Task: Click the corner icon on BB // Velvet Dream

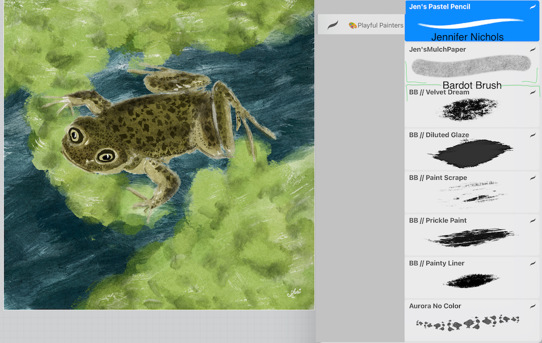Action: pyautogui.click(x=532, y=93)
